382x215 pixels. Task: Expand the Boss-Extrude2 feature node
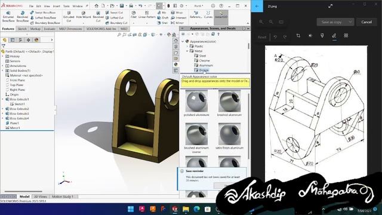2,109
